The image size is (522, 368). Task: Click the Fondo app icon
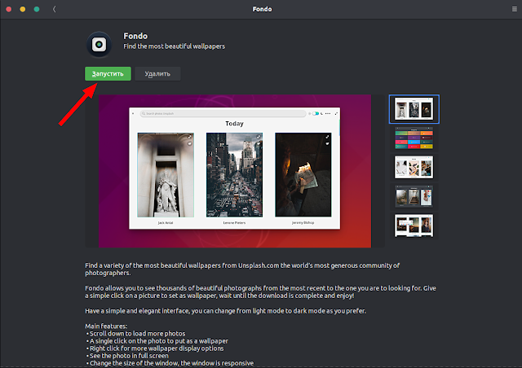[99, 44]
